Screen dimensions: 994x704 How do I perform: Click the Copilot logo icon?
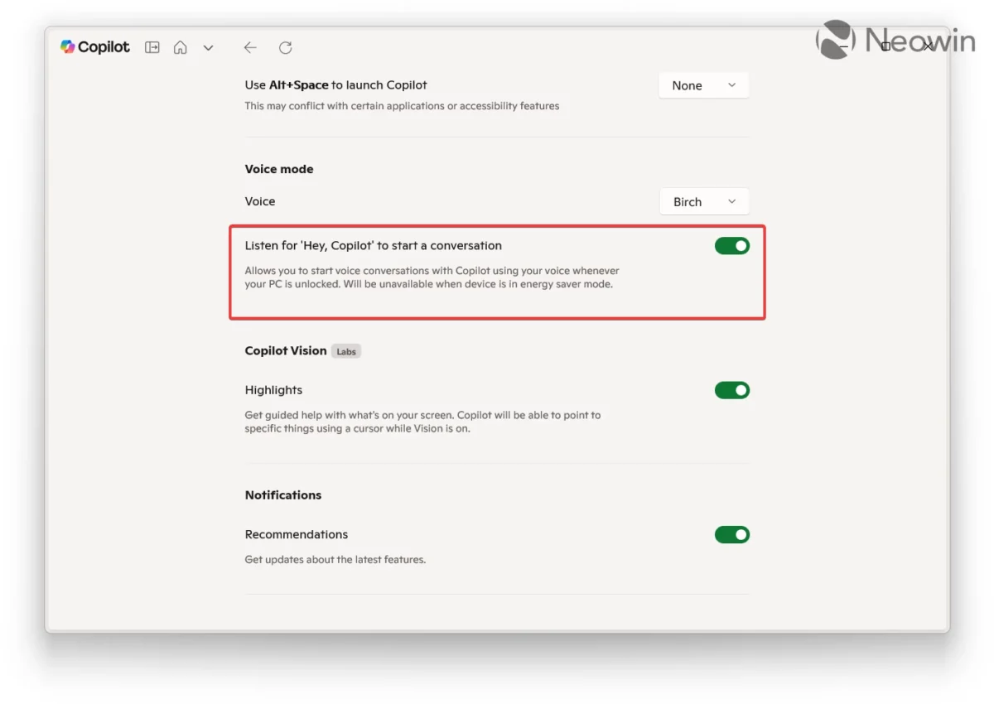pos(68,47)
